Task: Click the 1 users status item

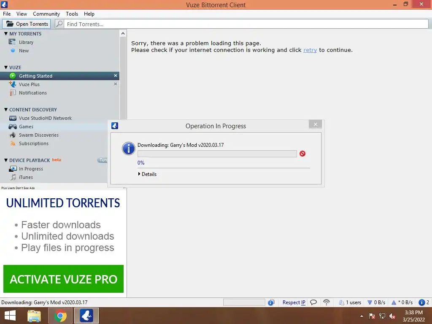Action: pos(350,302)
